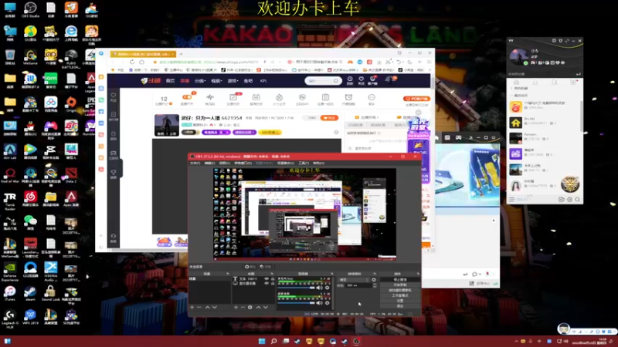Click the virtual camera button in OBS controls

click(x=400, y=290)
